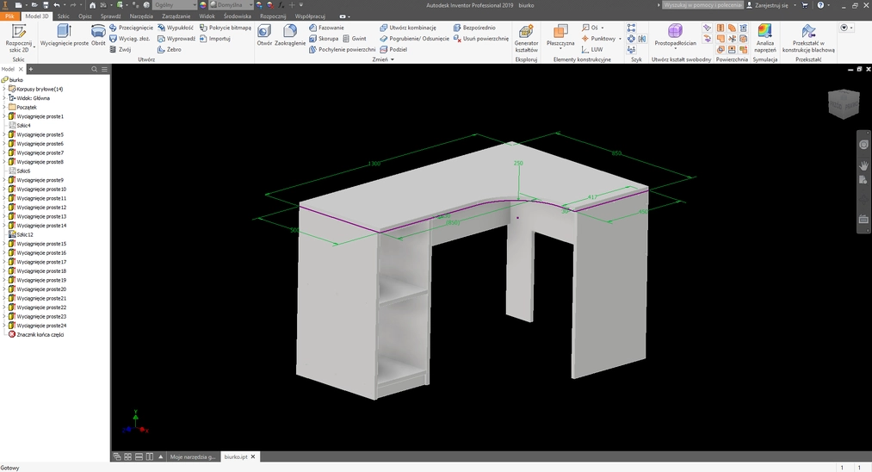Viewport: 872px width, 472px height.
Task: Create freeform Prostopadłościan box
Action: [x=675, y=35]
